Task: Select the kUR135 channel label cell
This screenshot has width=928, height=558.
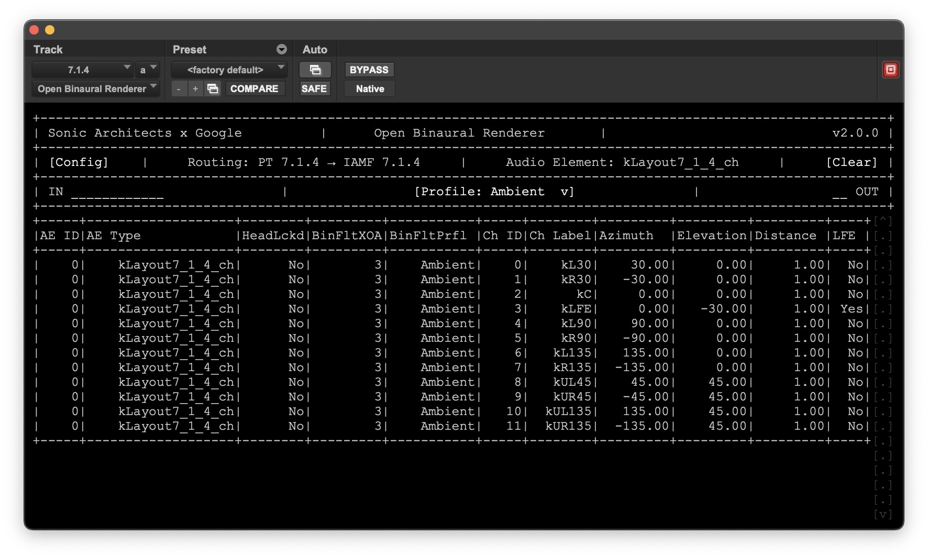Action: [x=568, y=426]
